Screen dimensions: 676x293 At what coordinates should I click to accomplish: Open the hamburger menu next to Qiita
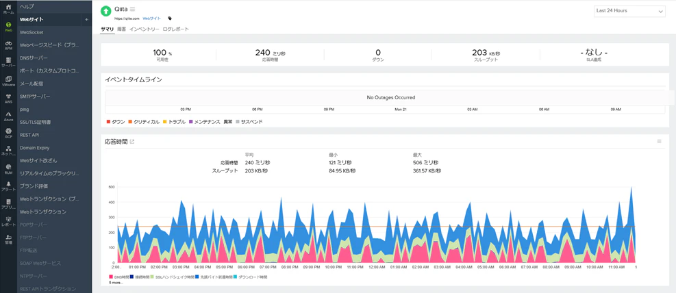pos(133,9)
